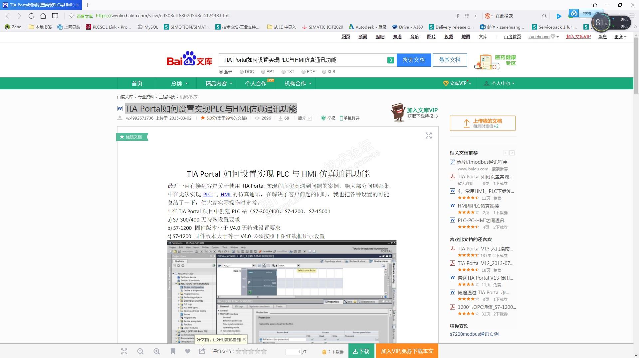Screen dimensions: 639x358
Task: Open the browser main menu icon
Action: [632, 16]
